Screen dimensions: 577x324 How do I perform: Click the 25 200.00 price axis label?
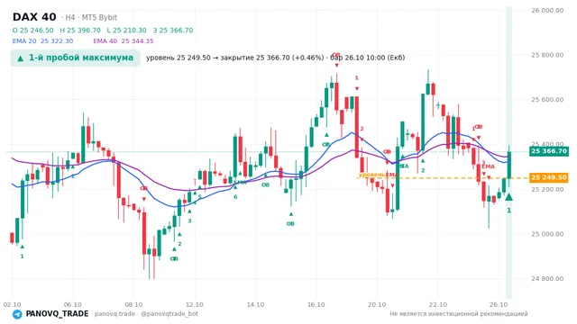coord(547,190)
